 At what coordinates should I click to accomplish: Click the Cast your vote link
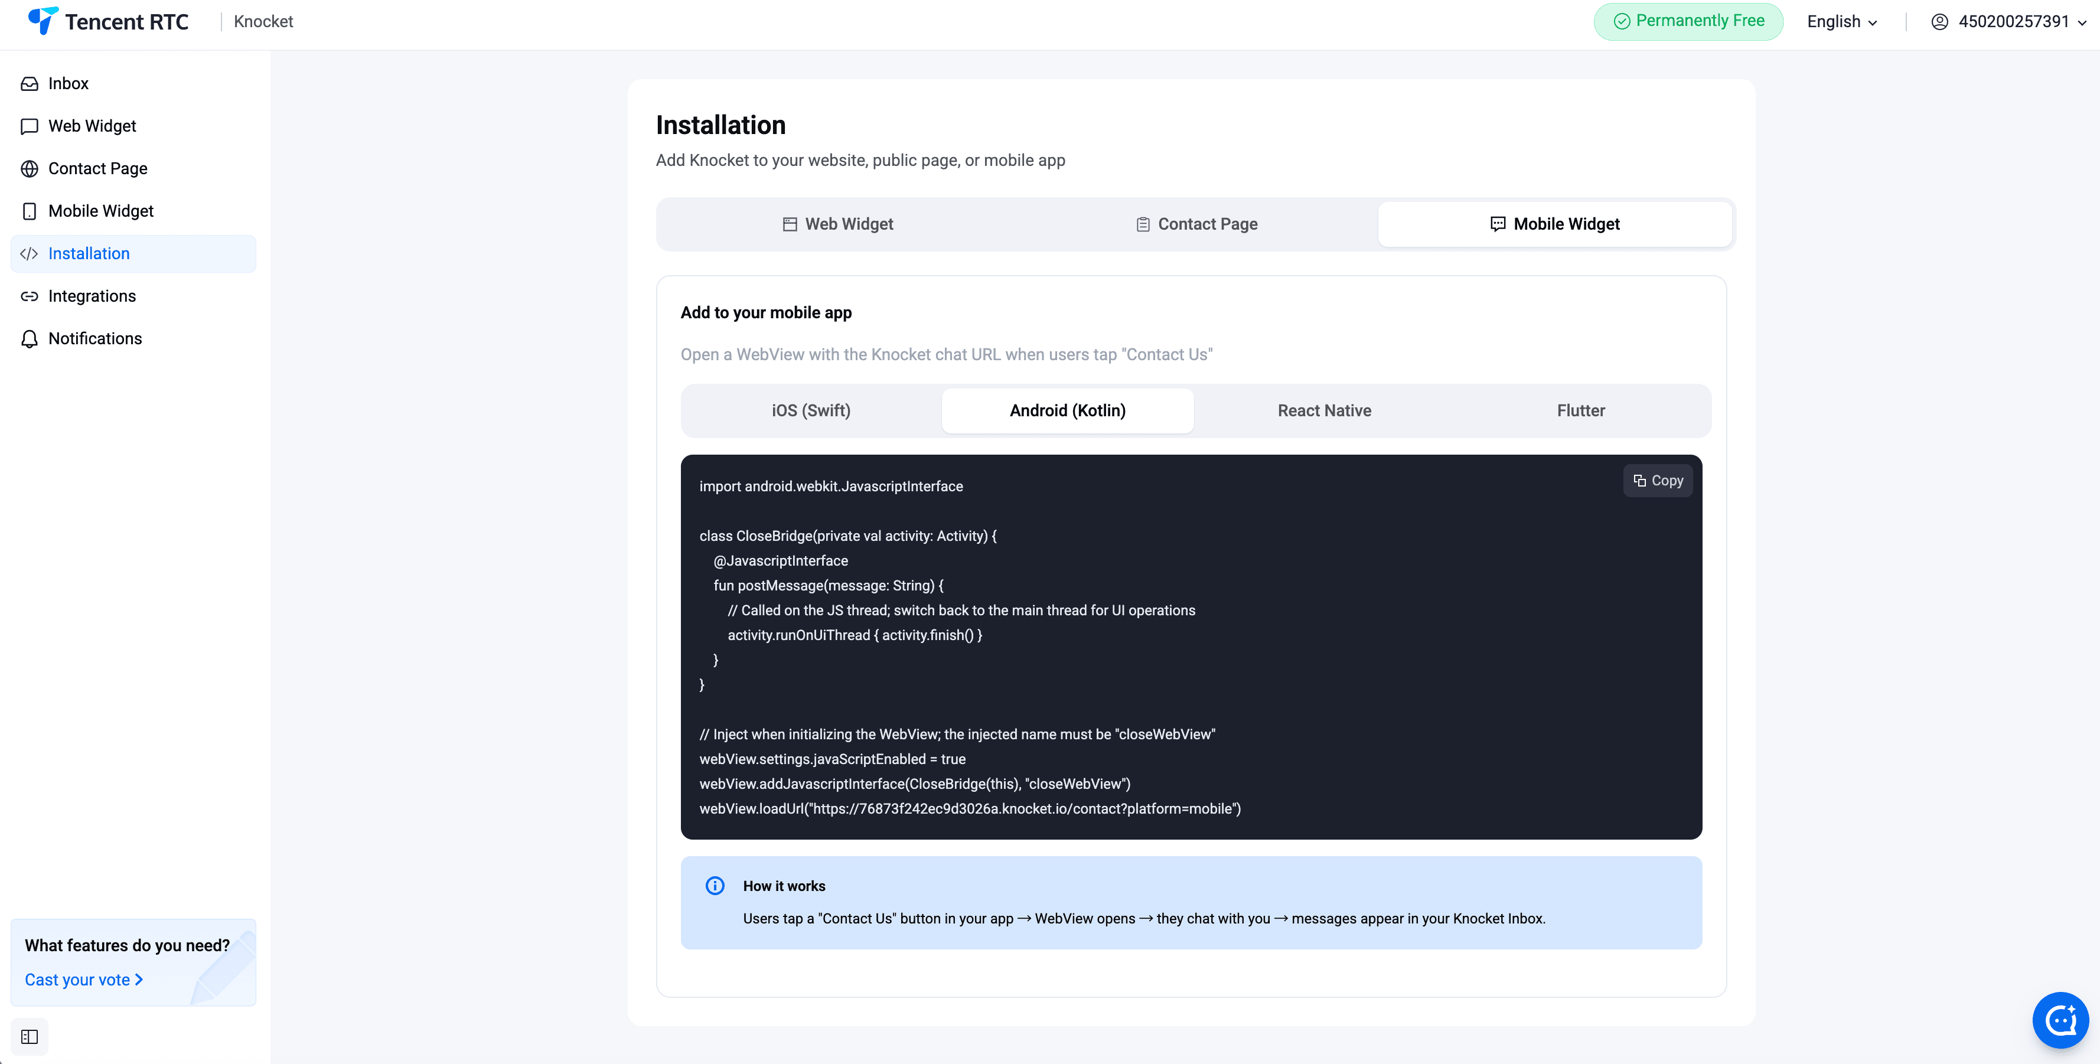[x=84, y=979]
